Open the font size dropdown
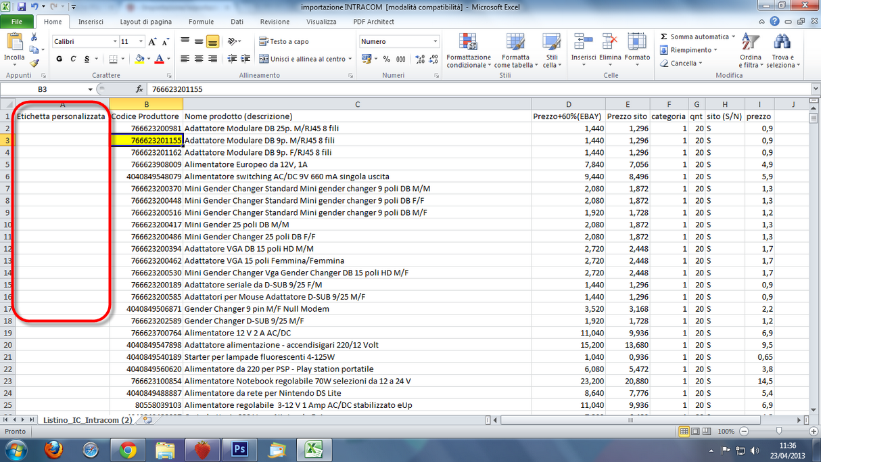871x462 pixels. click(x=141, y=41)
